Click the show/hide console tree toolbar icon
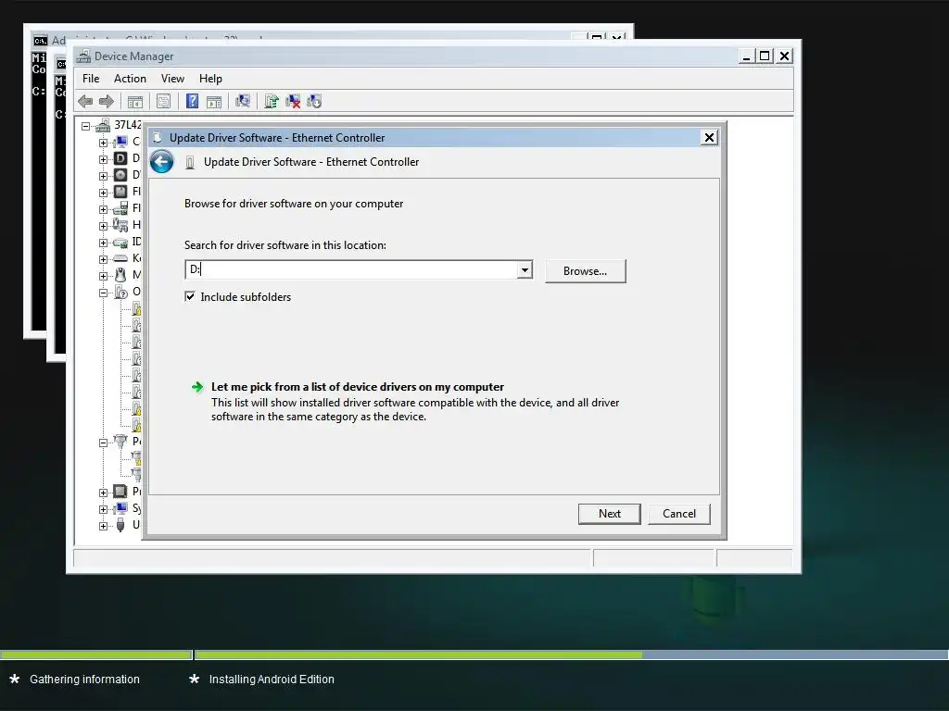949x711 pixels. click(135, 102)
